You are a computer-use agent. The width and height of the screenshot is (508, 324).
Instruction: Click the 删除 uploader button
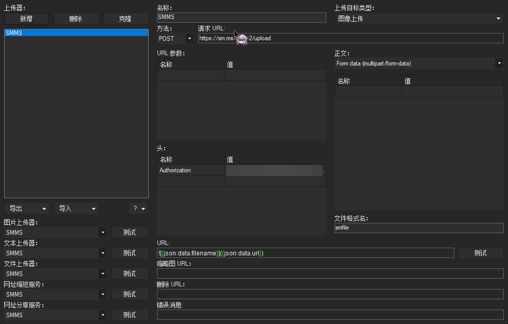click(76, 19)
